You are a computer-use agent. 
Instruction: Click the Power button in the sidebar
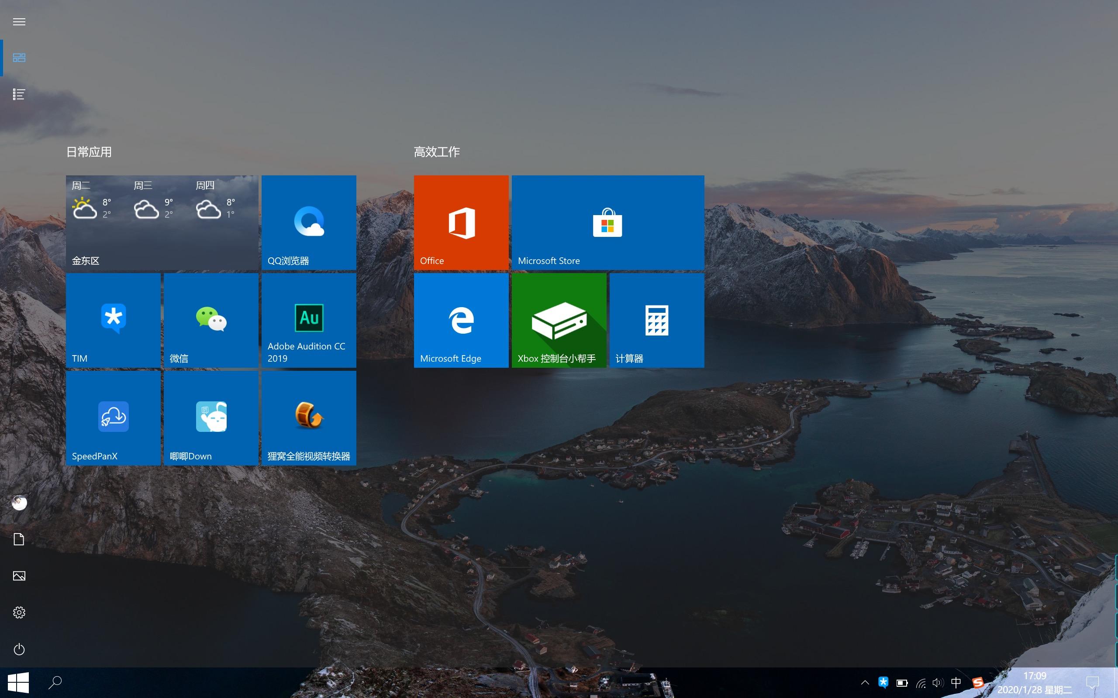[x=19, y=649]
